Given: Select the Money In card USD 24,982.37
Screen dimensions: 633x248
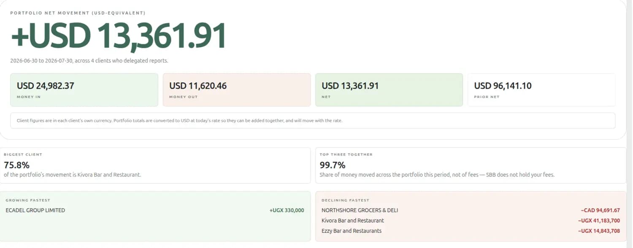Looking at the screenshot, I should [84, 90].
